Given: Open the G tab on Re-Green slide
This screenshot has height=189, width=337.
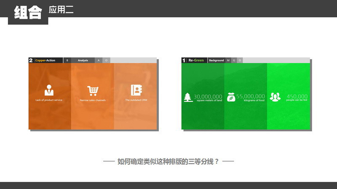Looking at the screenshot, I should point(234,60).
